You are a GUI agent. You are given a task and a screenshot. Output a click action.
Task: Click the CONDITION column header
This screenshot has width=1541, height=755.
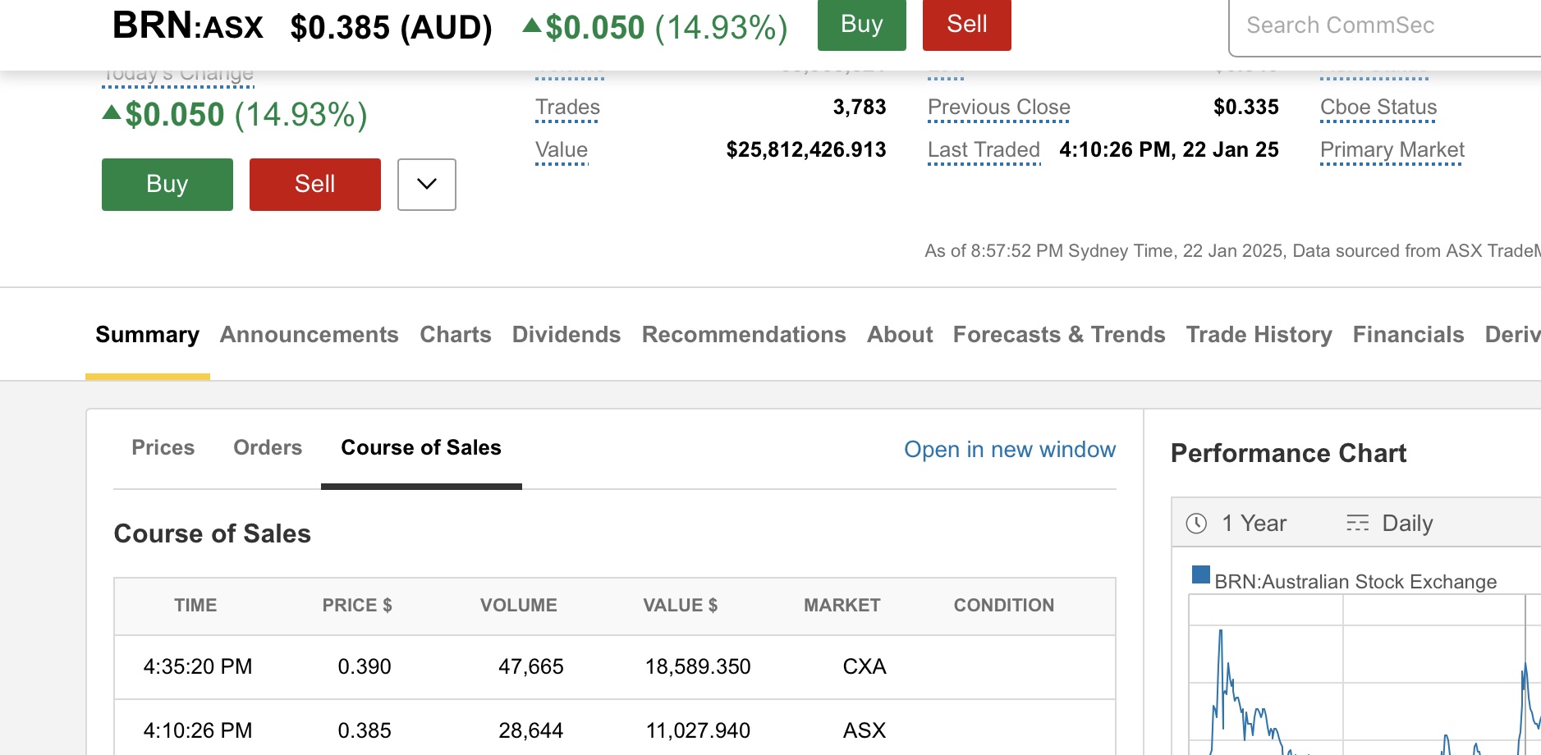(1004, 606)
